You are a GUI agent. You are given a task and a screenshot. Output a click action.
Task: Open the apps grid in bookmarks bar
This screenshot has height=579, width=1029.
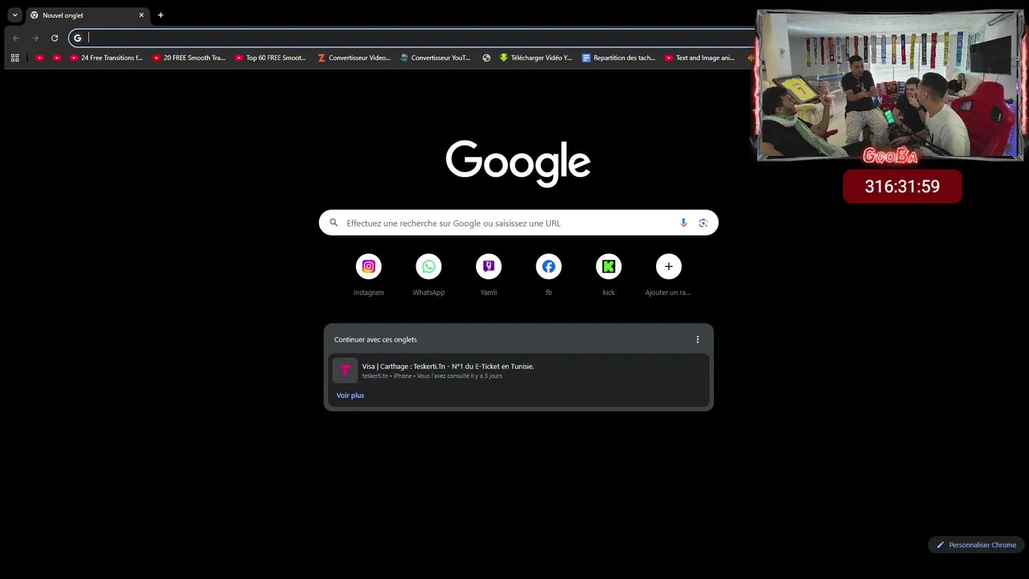14,58
